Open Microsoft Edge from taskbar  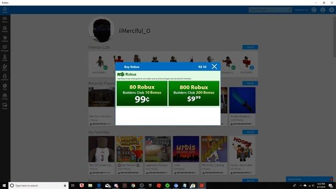point(99,185)
